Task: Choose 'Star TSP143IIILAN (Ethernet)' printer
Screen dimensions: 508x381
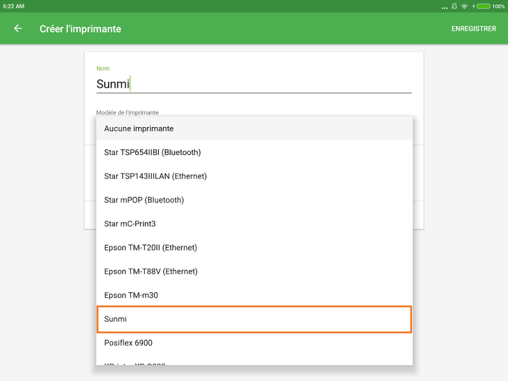Action: (x=254, y=177)
